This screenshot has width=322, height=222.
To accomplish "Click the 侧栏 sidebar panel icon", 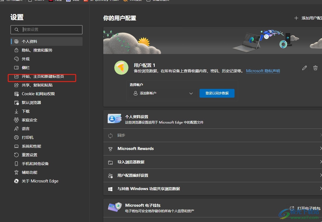I will click(x=16, y=68).
